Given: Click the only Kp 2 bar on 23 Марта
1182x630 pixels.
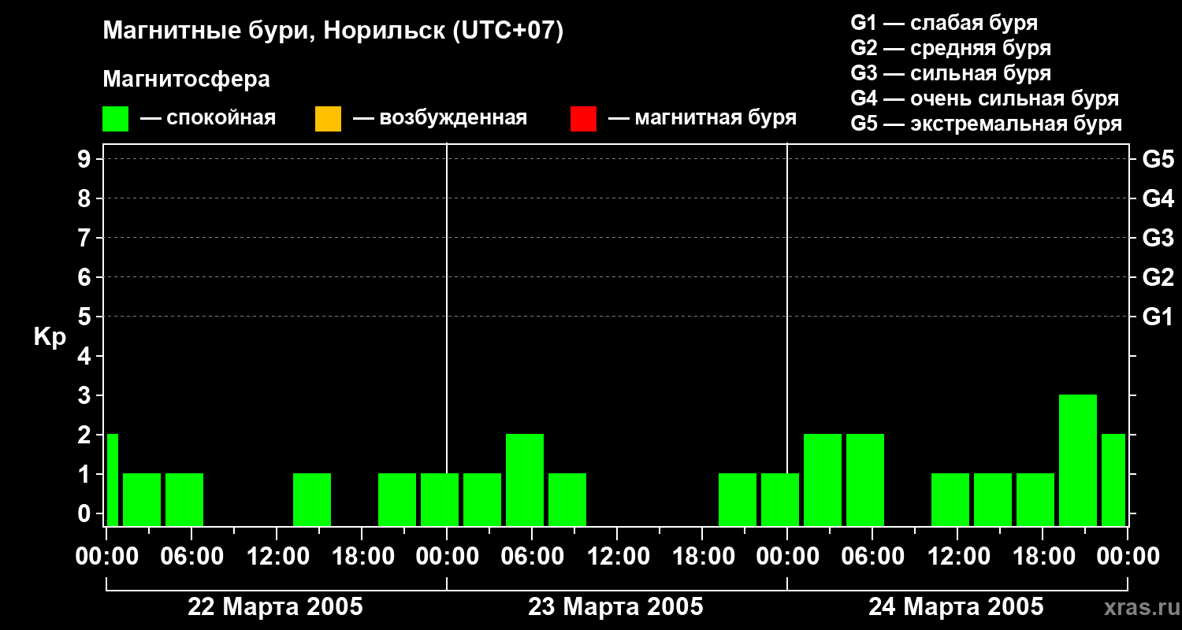Looking at the screenshot, I should click(525, 480).
